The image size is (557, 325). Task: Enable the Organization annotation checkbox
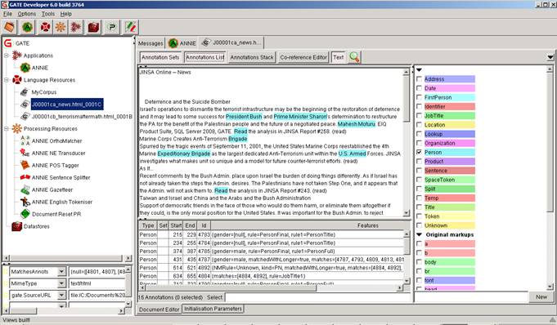point(419,143)
